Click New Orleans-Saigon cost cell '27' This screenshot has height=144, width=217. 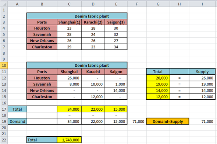coord(116,41)
